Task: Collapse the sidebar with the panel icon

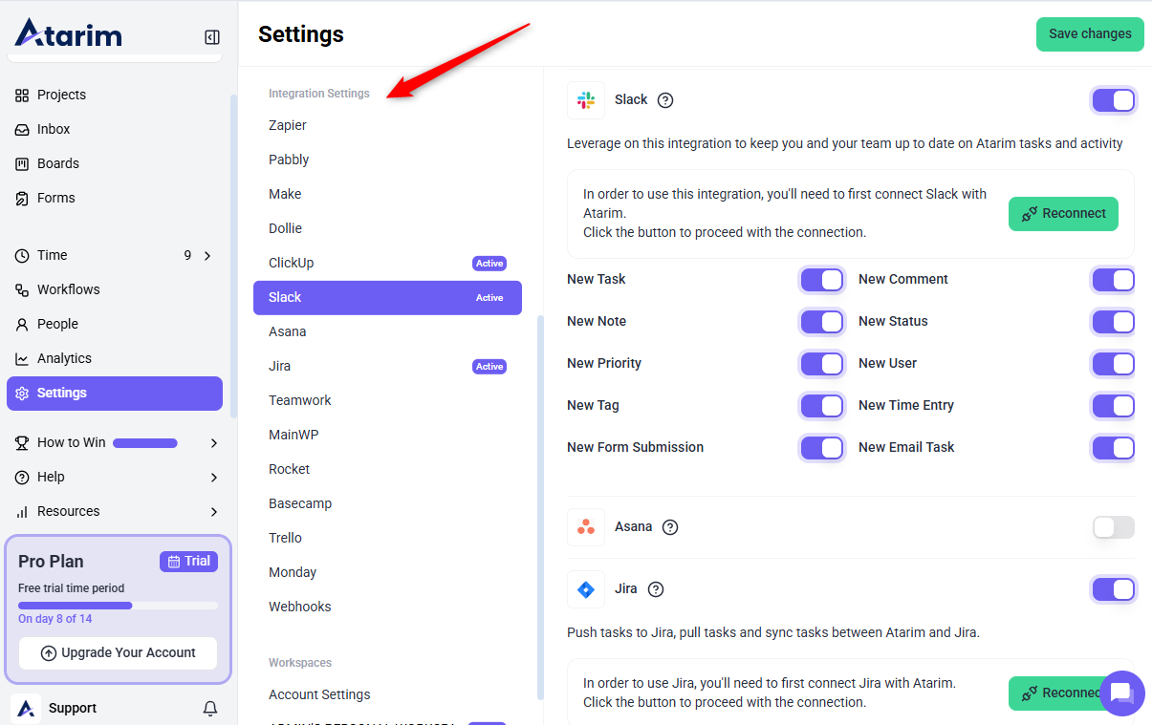Action: pyautogui.click(x=212, y=37)
